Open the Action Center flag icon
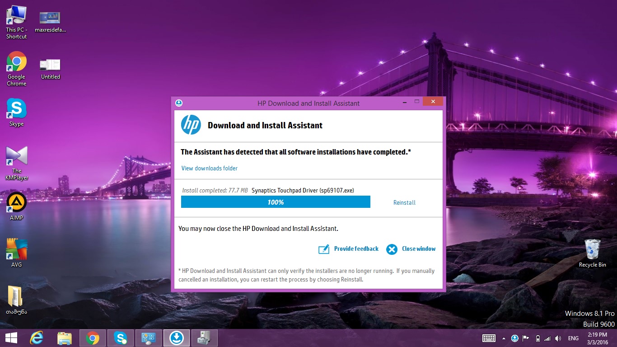Viewport: 617px width, 347px height. pos(526,338)
